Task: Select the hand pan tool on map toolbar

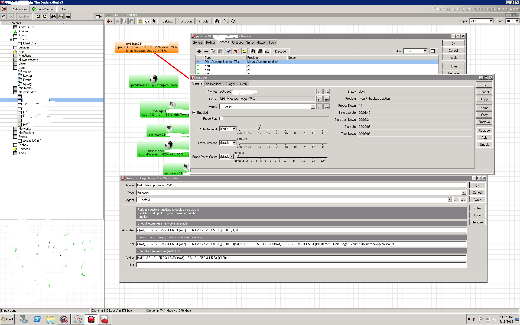Action: [147, 21]
